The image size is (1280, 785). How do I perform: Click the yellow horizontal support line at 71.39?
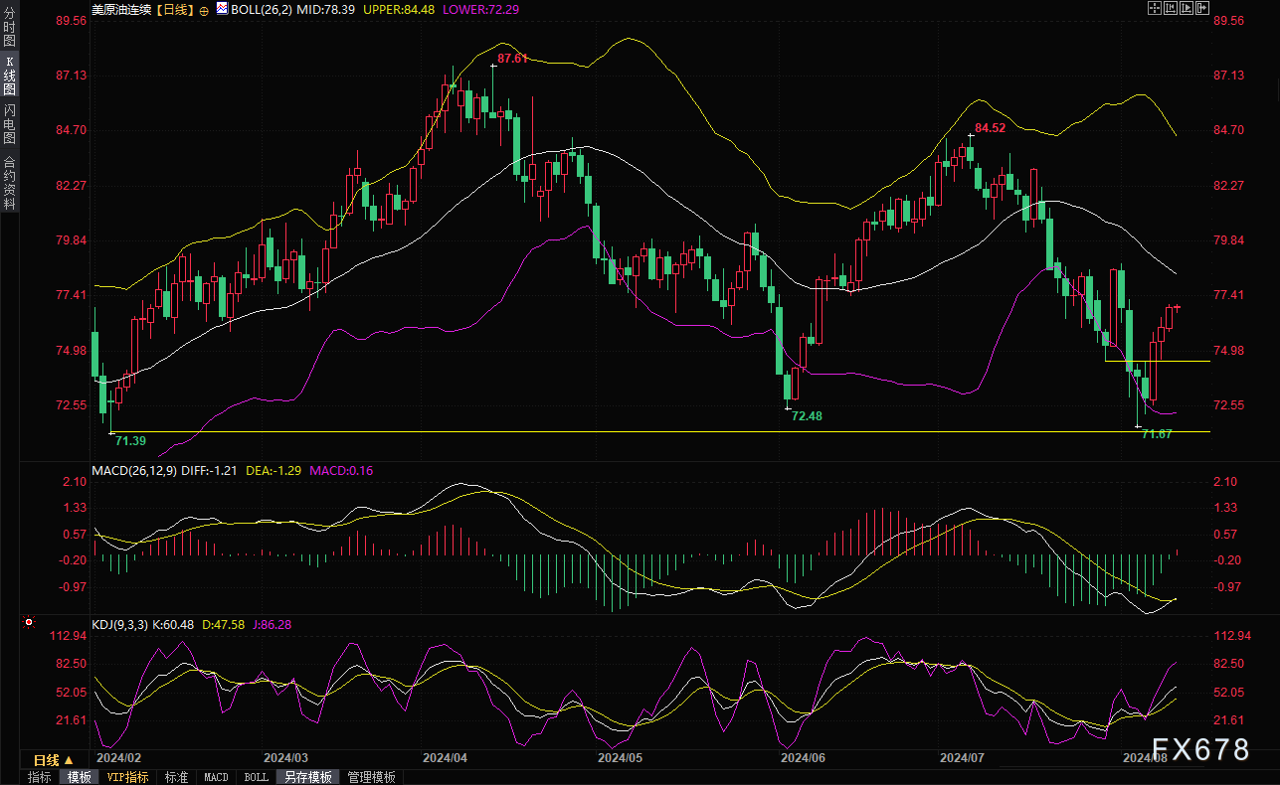597,431
